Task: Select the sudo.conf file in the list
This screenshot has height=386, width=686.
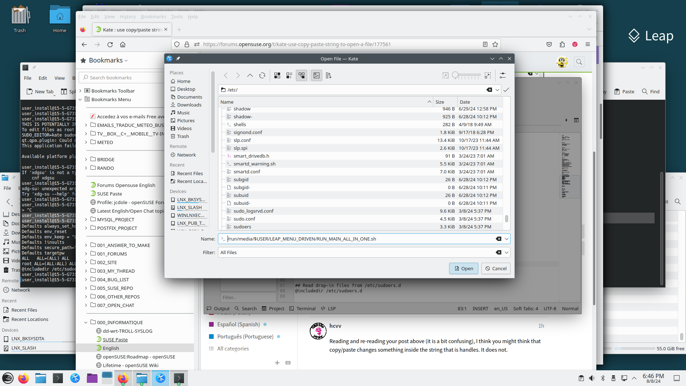Action: [244, 219]
